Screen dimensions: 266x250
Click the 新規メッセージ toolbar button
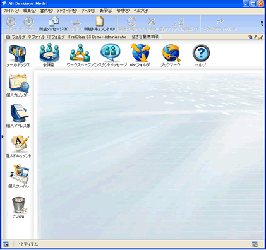54,24
